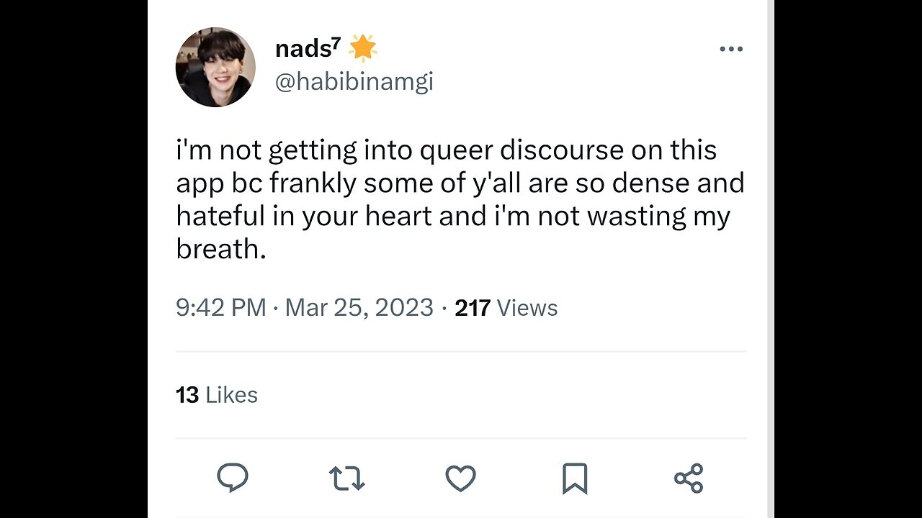
Task: Tap the share icon below tweet
Action: click(688, 478)
